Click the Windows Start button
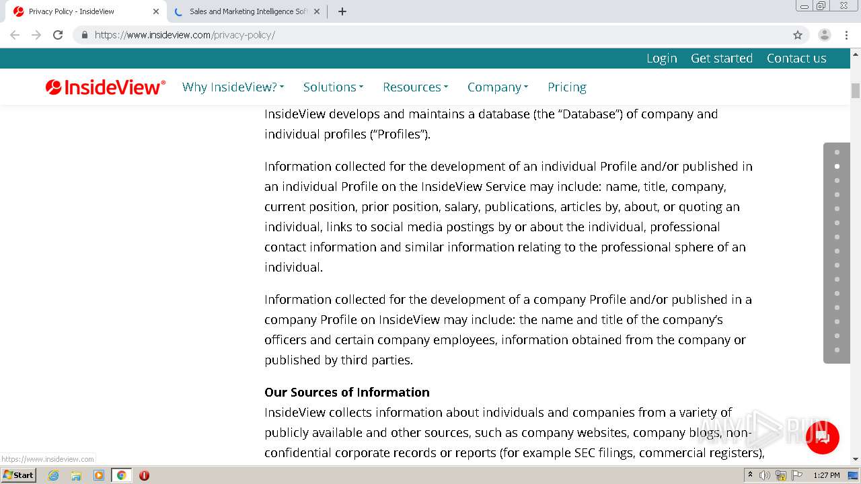 point(18,475)
